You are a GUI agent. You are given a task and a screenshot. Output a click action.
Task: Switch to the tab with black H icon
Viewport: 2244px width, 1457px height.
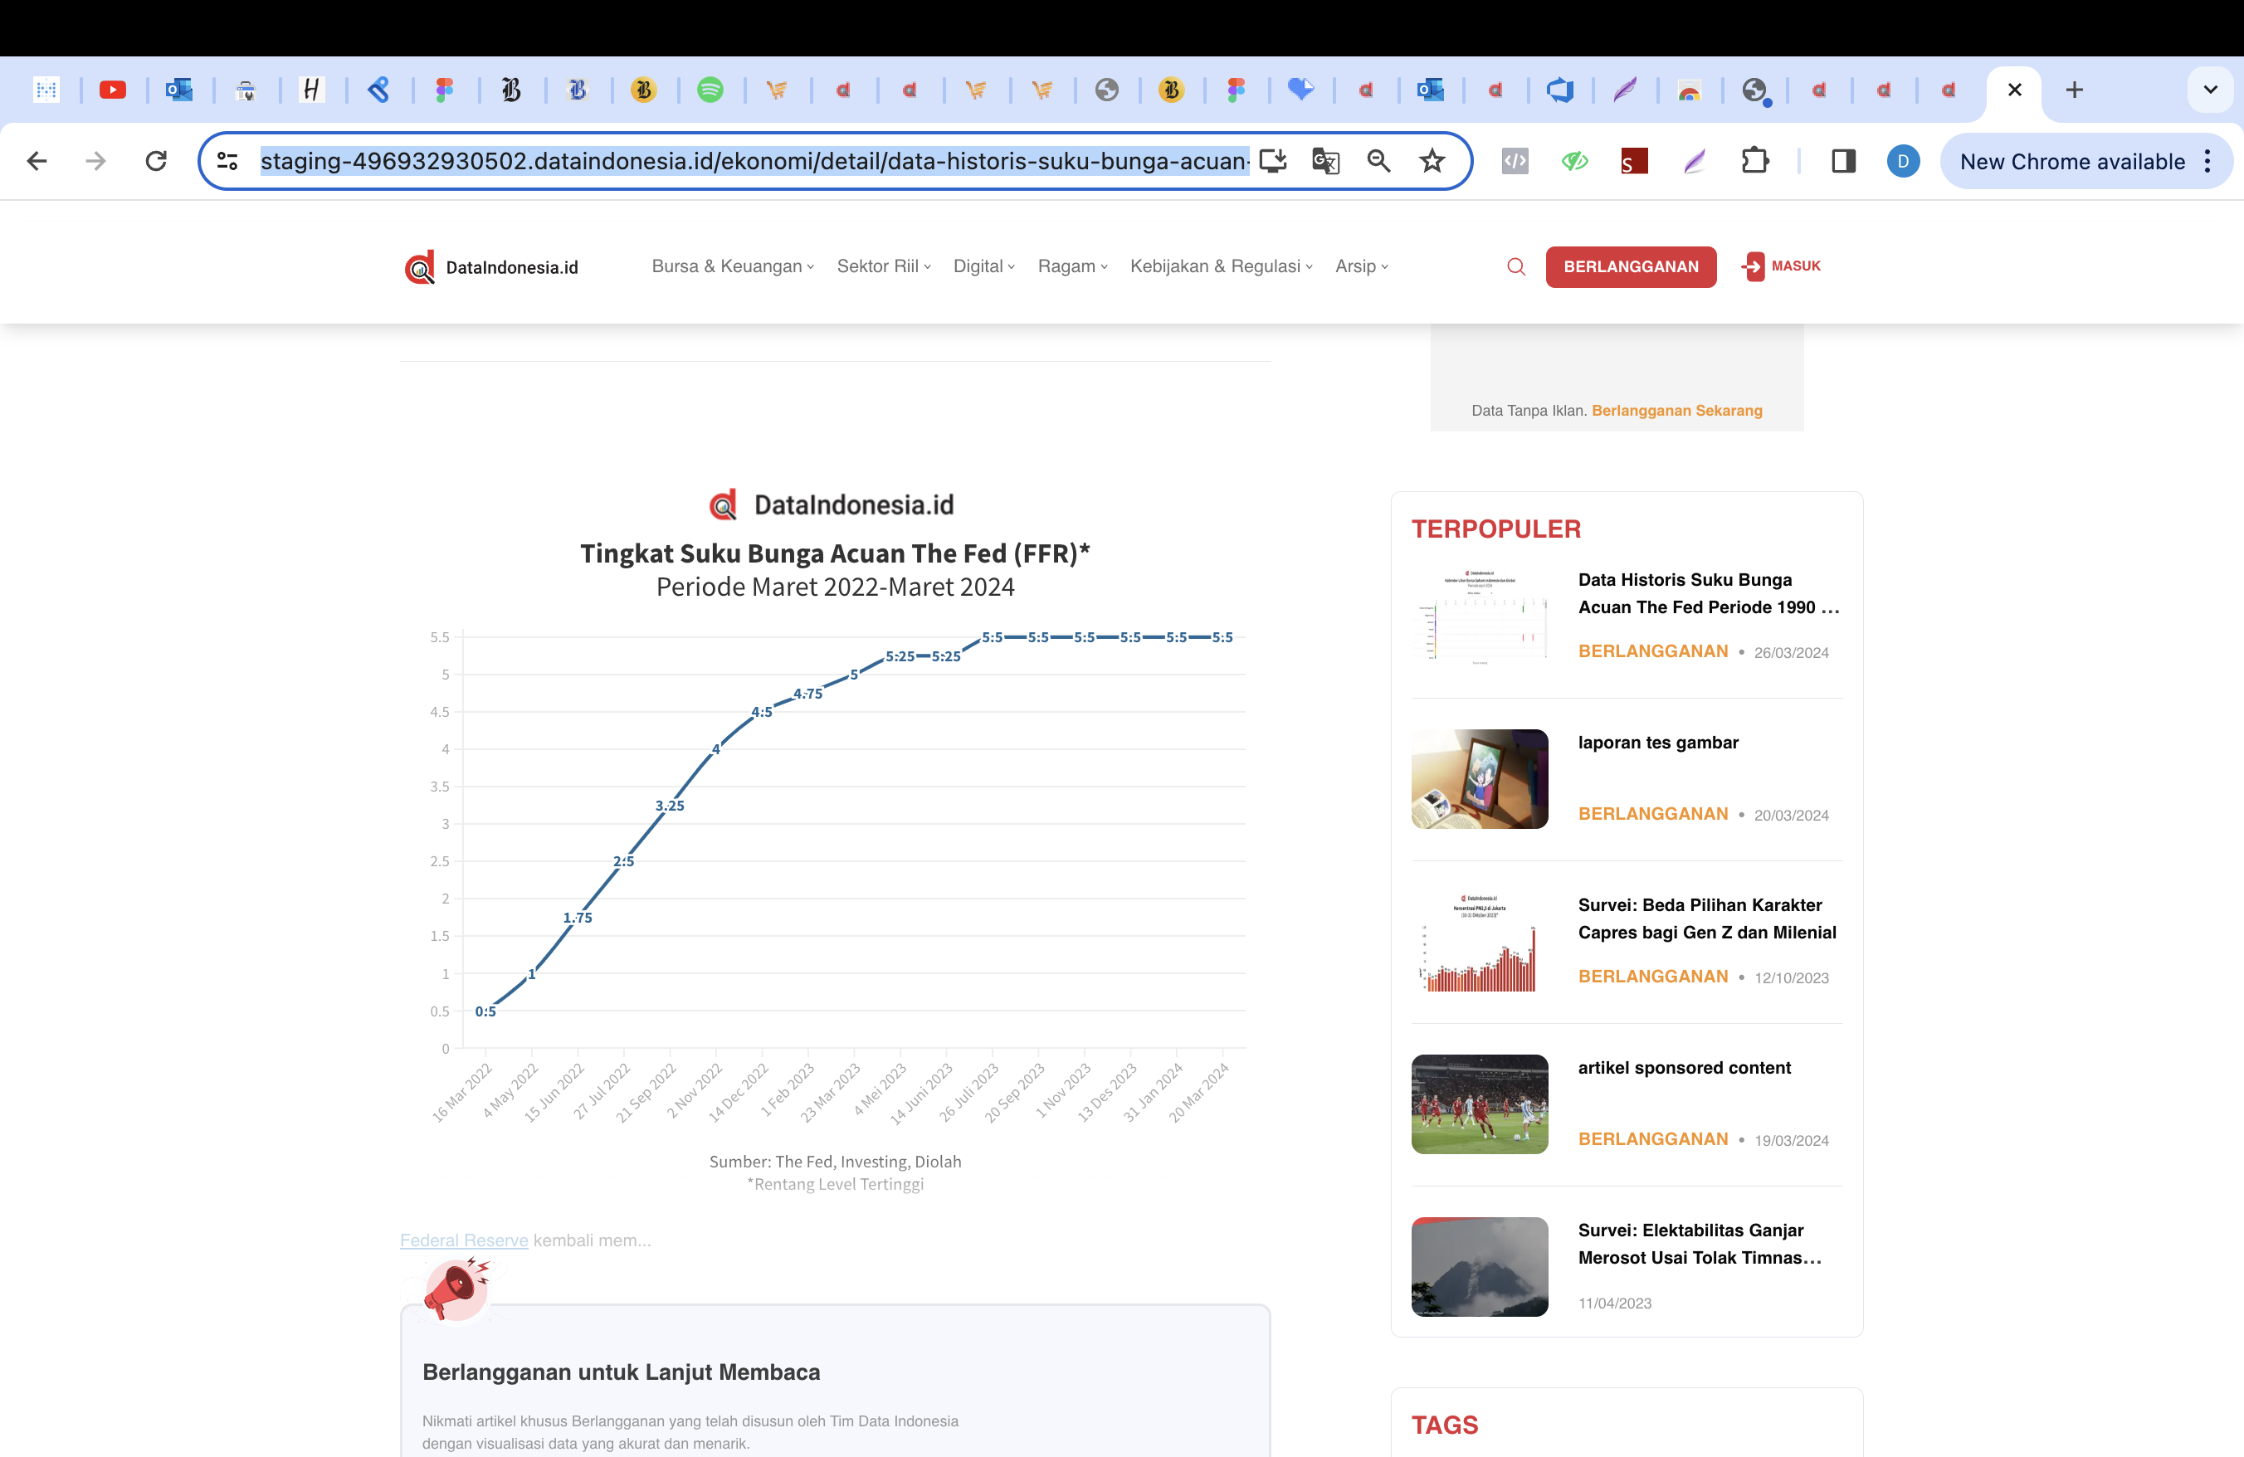click(311, 90)
